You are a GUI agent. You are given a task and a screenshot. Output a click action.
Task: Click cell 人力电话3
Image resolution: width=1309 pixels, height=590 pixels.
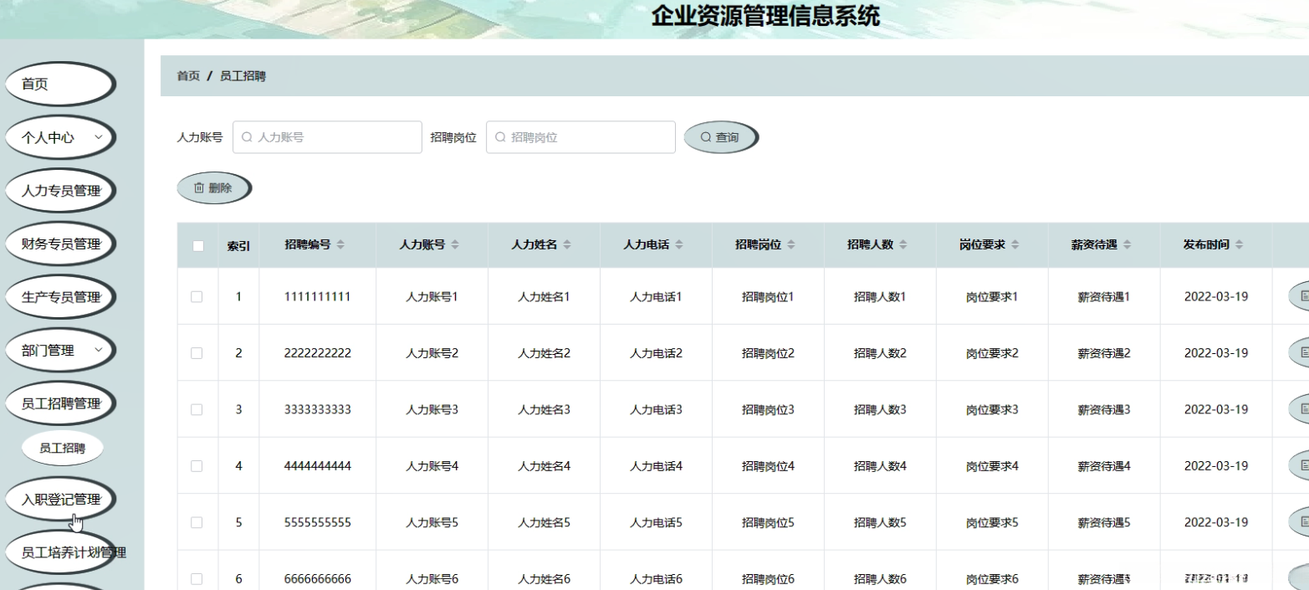click(x=656, y=409)
